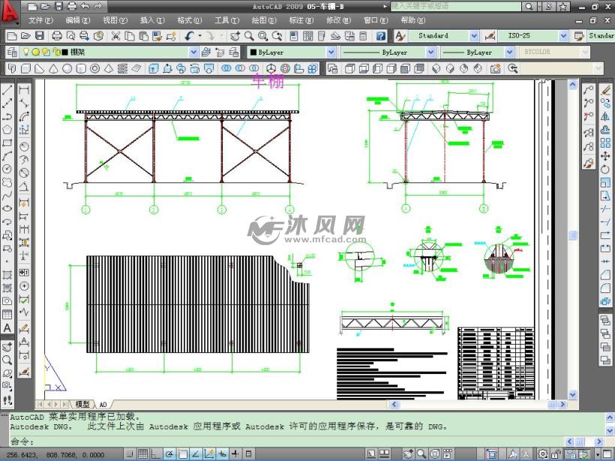Click the search keyword input field
The height and width of the screenshot is (461, 615).
454,6
